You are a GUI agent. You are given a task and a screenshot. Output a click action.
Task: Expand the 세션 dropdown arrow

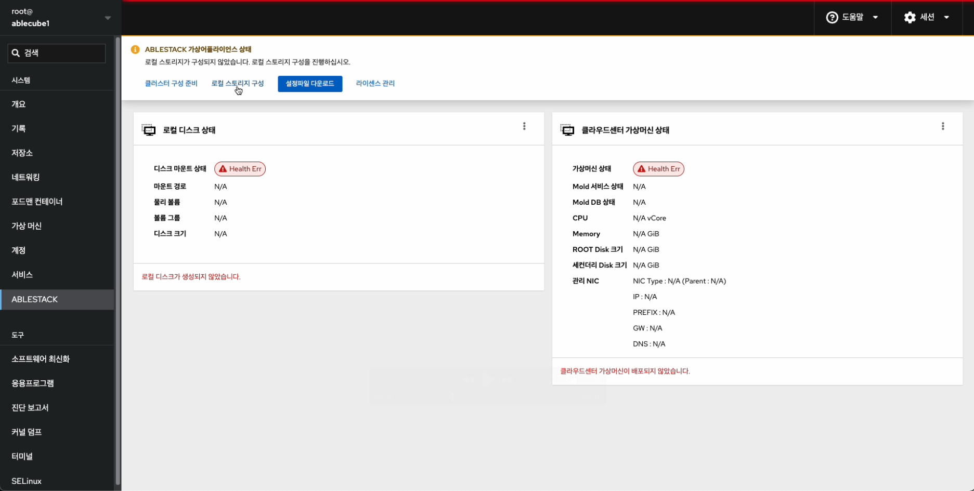[946, 18]
